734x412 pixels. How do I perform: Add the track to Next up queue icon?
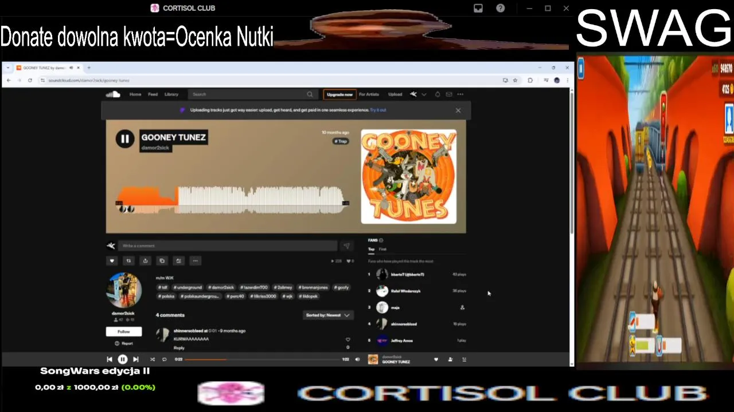point(178,261)
